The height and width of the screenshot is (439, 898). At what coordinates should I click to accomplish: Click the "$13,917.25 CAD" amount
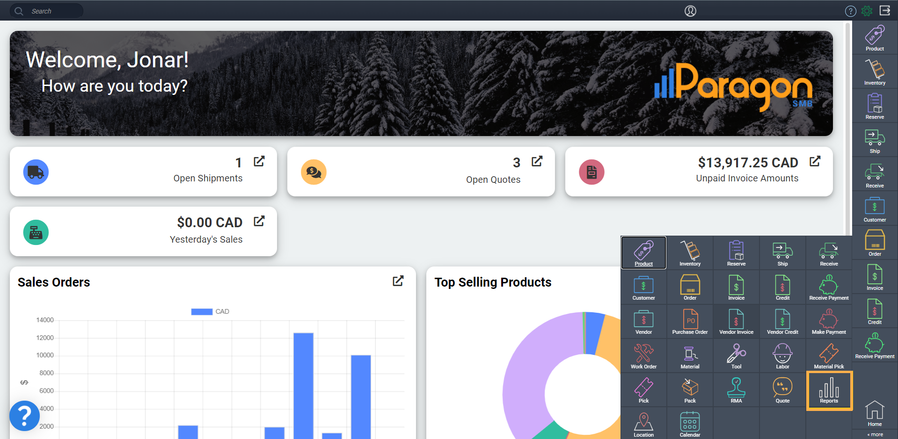(748, 163)
